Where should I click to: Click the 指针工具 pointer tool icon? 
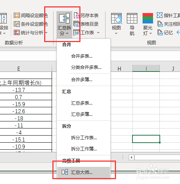(159, 15)
